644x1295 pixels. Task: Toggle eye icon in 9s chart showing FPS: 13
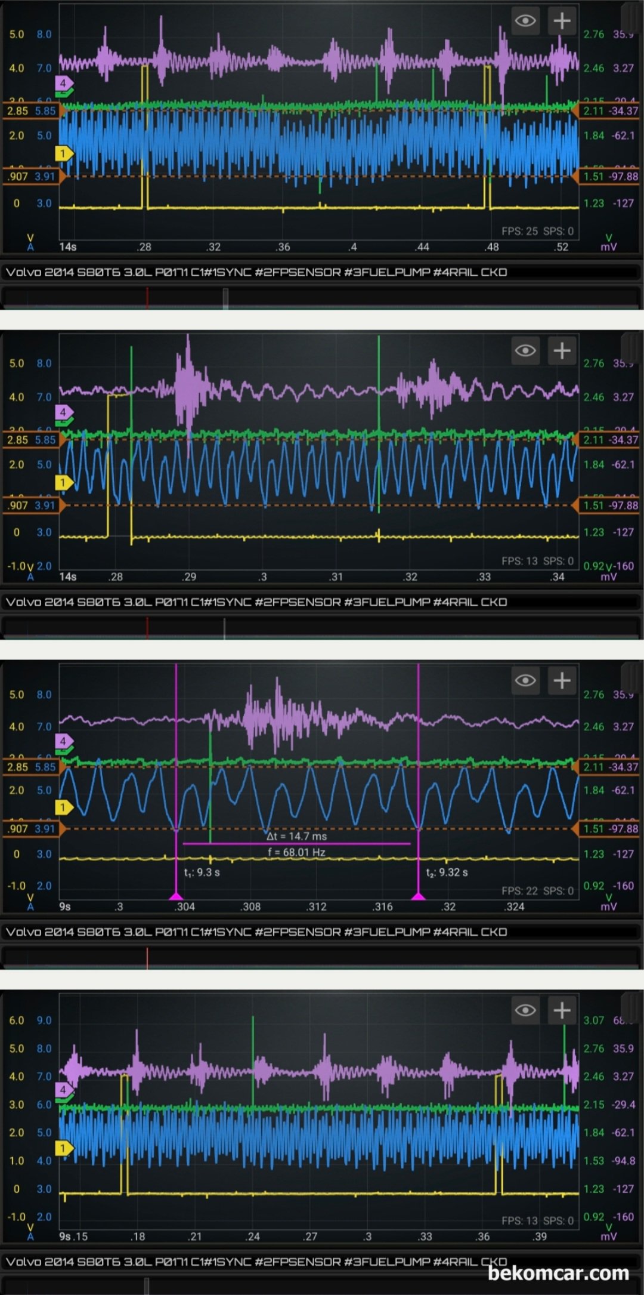[x=525, y=1010]
